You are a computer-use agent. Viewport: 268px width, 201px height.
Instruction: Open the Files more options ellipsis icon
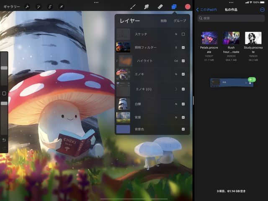tap(262, 10)
